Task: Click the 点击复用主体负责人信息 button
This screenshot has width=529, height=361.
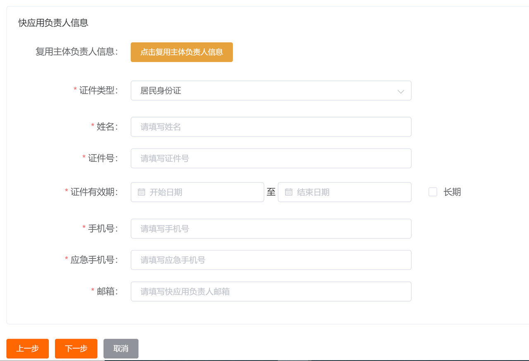Action: tap(182, 52)
